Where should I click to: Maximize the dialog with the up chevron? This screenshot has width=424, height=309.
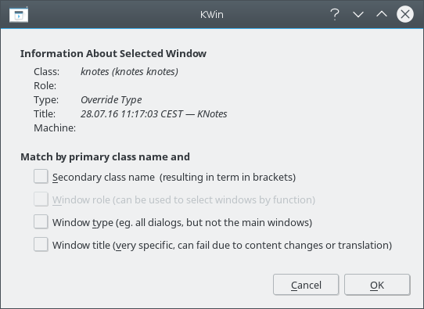(x=382, y=14)
